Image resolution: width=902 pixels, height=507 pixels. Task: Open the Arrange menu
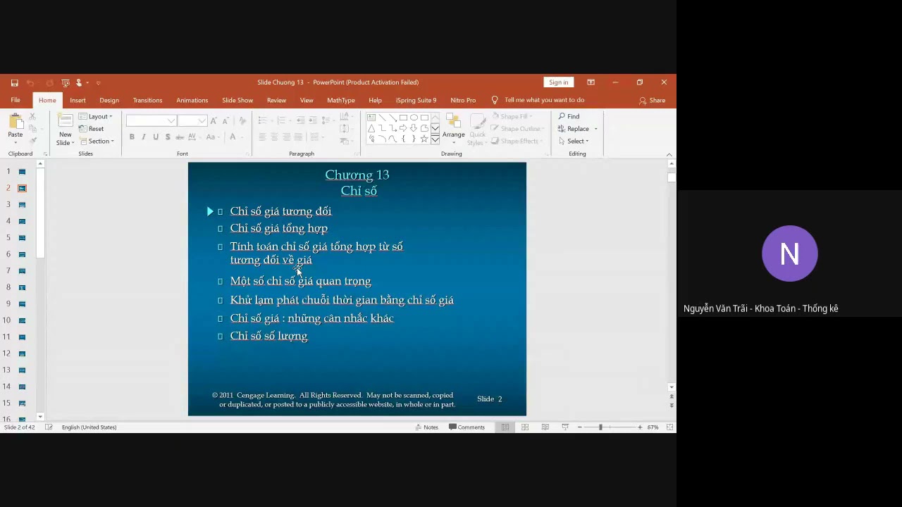click(x=453, y=127)
